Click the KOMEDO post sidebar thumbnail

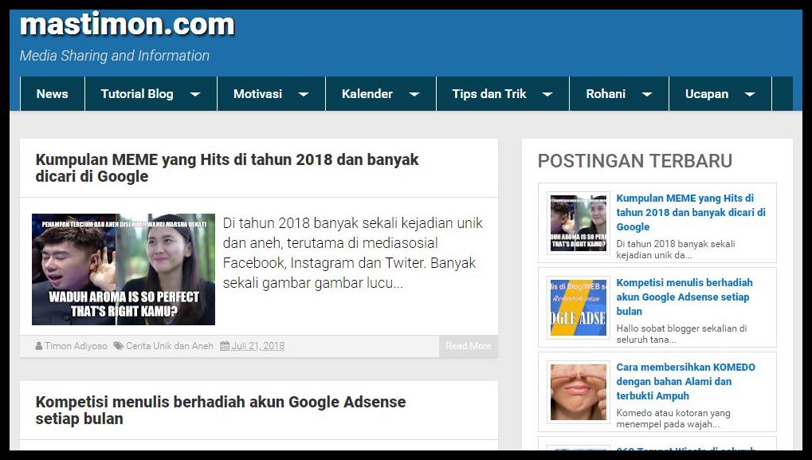click(x=577, y=391)
